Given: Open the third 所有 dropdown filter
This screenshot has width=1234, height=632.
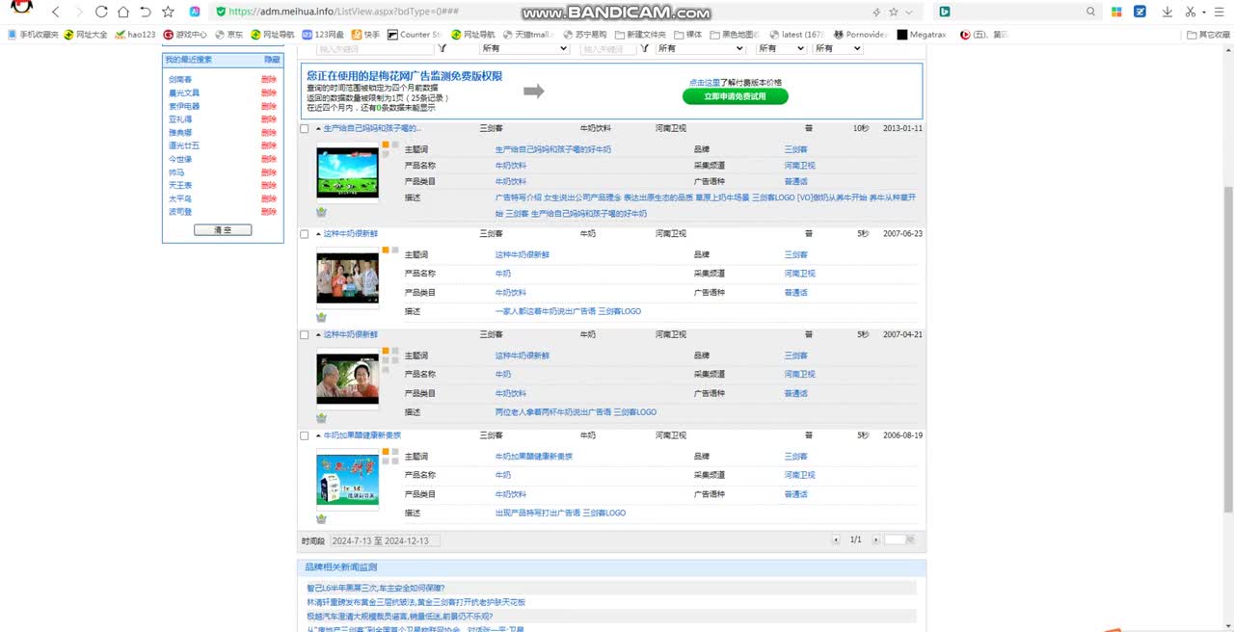Looking at the screenshot, I should tap(781, 48).
